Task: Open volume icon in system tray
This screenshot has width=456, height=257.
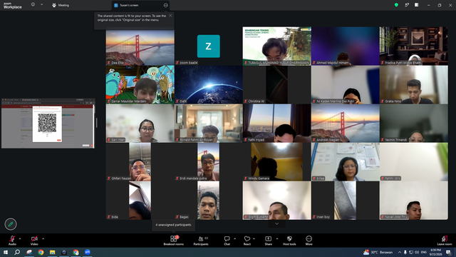Action: click(417, 252)
